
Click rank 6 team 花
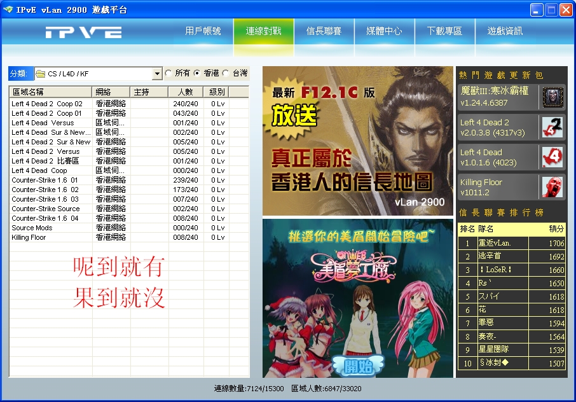tap(482, 310)
